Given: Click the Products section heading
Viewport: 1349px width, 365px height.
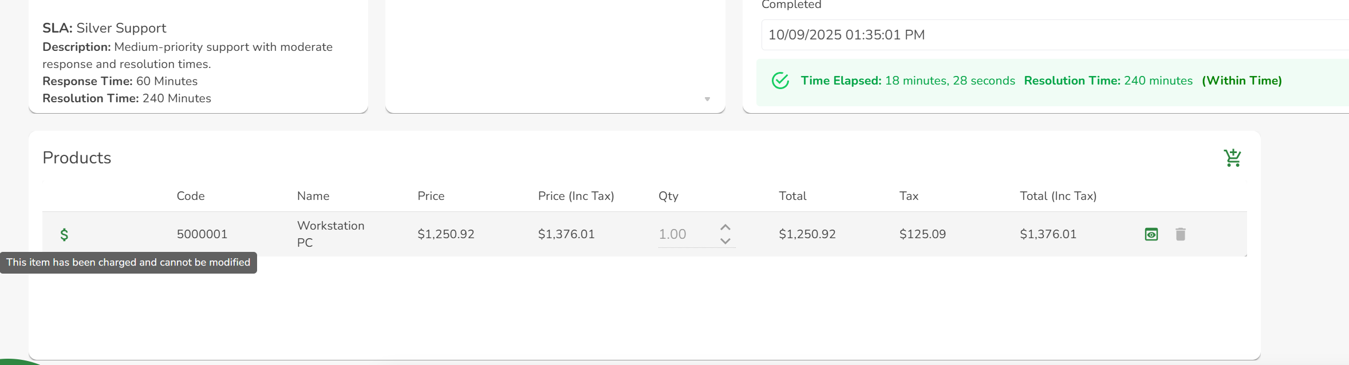Looking at the screenshot, I should tap(77, 158).
